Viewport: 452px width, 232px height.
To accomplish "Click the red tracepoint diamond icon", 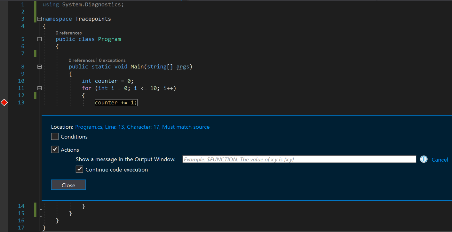I will tap(4, 102).
